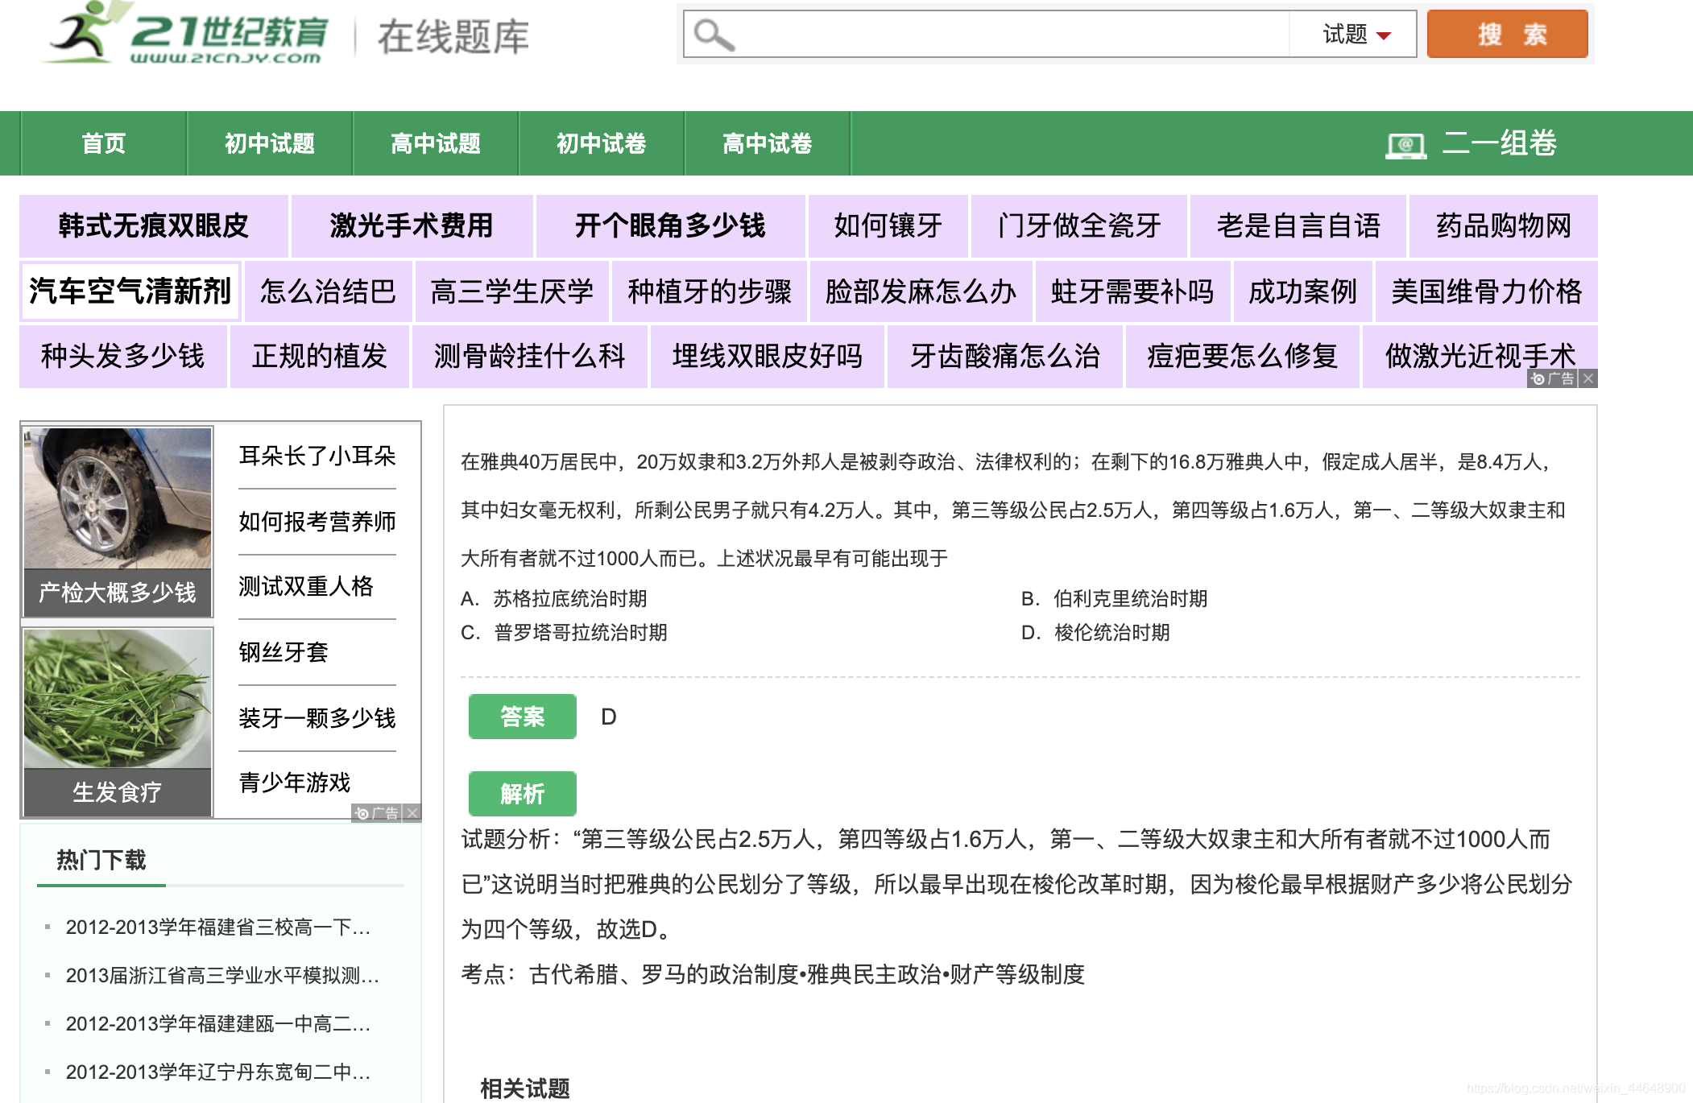The width and height of the screenshot is (1693, 1103).
Task: Select option A 苏格拉底统治时期
Action: 554,598
